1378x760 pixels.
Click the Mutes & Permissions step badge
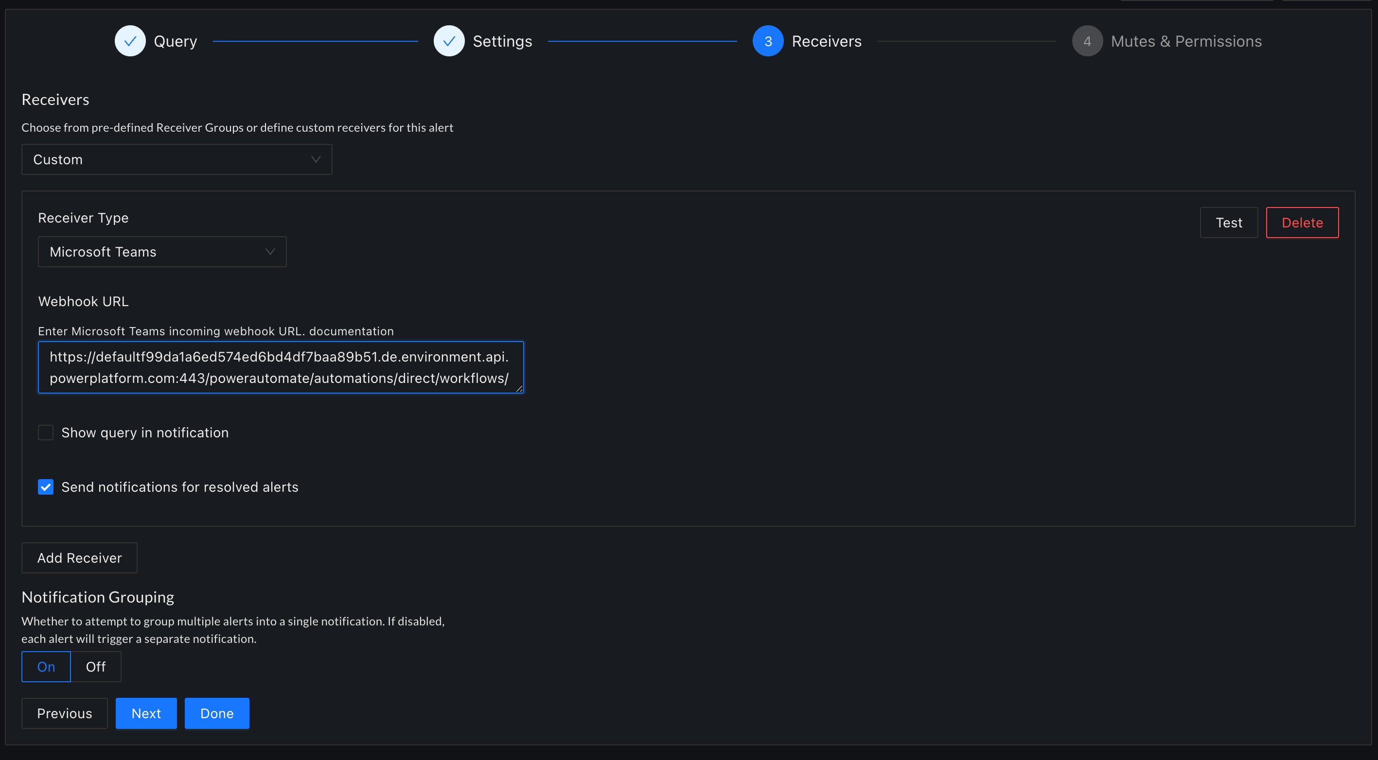(x=1087, y=41)
